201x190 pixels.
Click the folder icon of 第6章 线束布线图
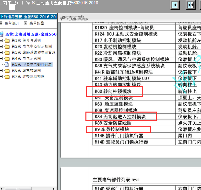tap(7, 71)
